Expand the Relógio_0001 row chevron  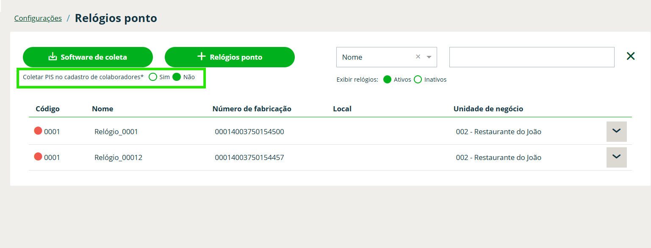[616, 132]
